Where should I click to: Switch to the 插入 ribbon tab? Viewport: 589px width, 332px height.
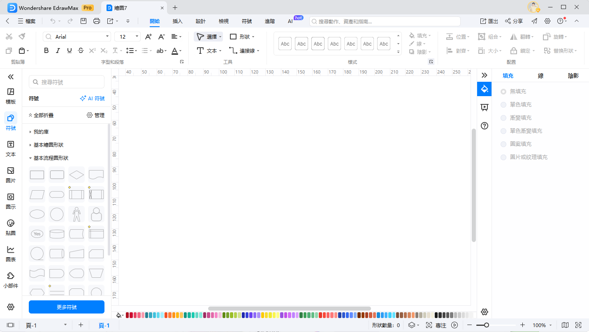coord(177,21)
